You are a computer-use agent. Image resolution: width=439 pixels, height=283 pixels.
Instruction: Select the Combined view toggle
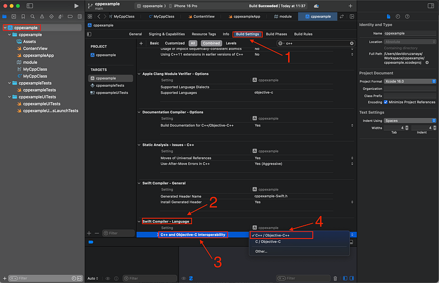[211, 43]
